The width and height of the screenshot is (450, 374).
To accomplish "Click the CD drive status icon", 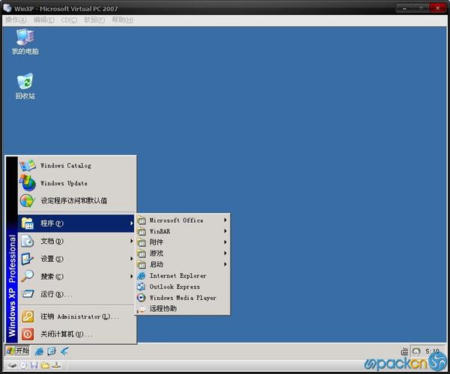I will click(x=23, y=365).
